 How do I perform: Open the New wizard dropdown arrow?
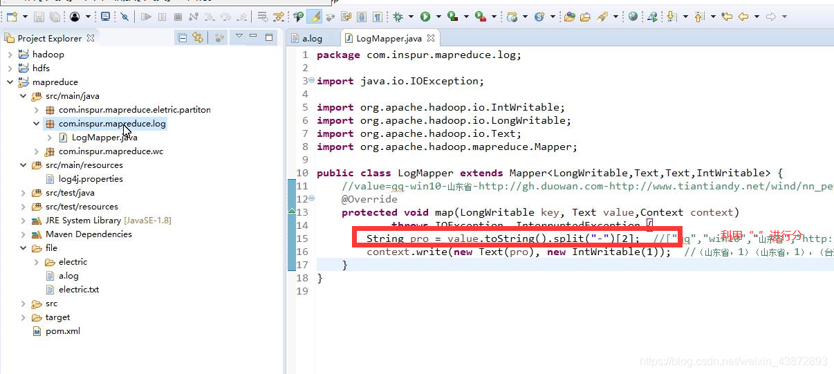pos(25,17)
